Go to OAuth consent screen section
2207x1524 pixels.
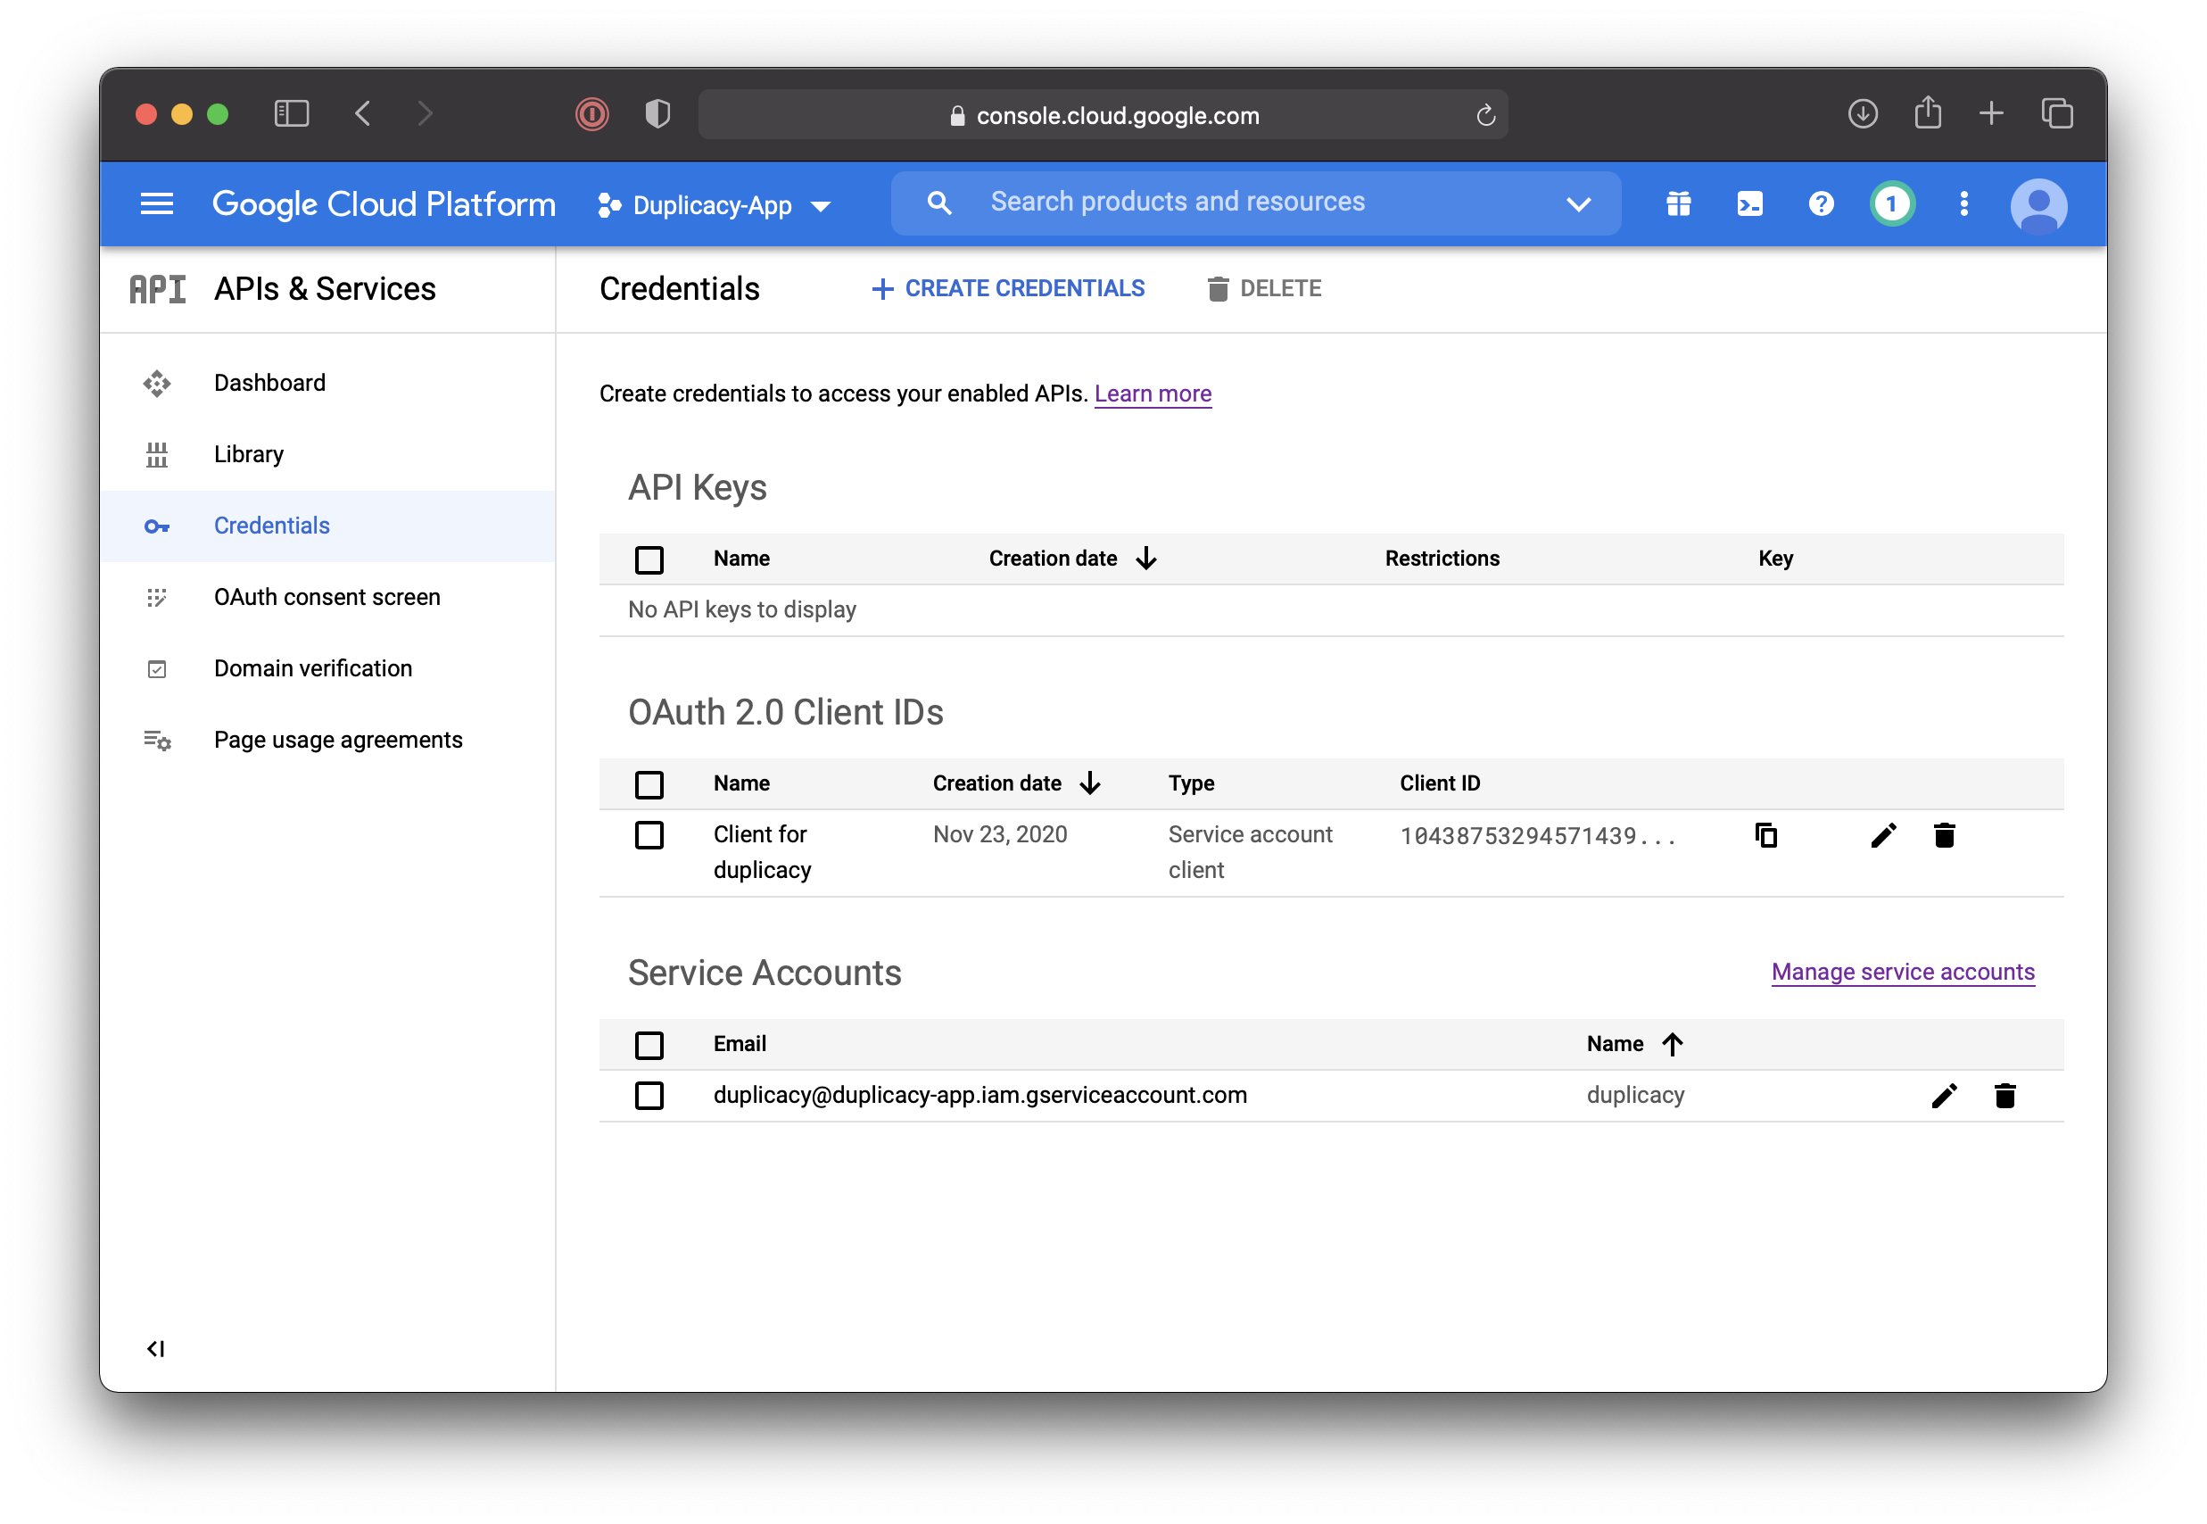click(327, 597)
